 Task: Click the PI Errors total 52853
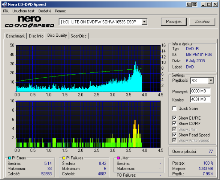pyautogui.click(x=46, y=174)
